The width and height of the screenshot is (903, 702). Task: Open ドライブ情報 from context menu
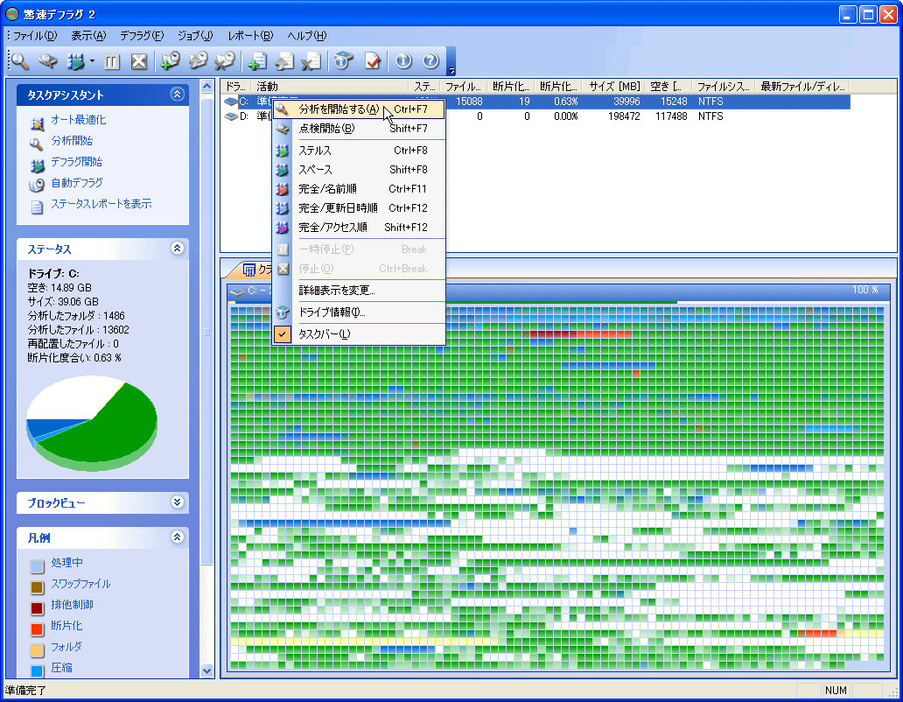pos(358,312)
